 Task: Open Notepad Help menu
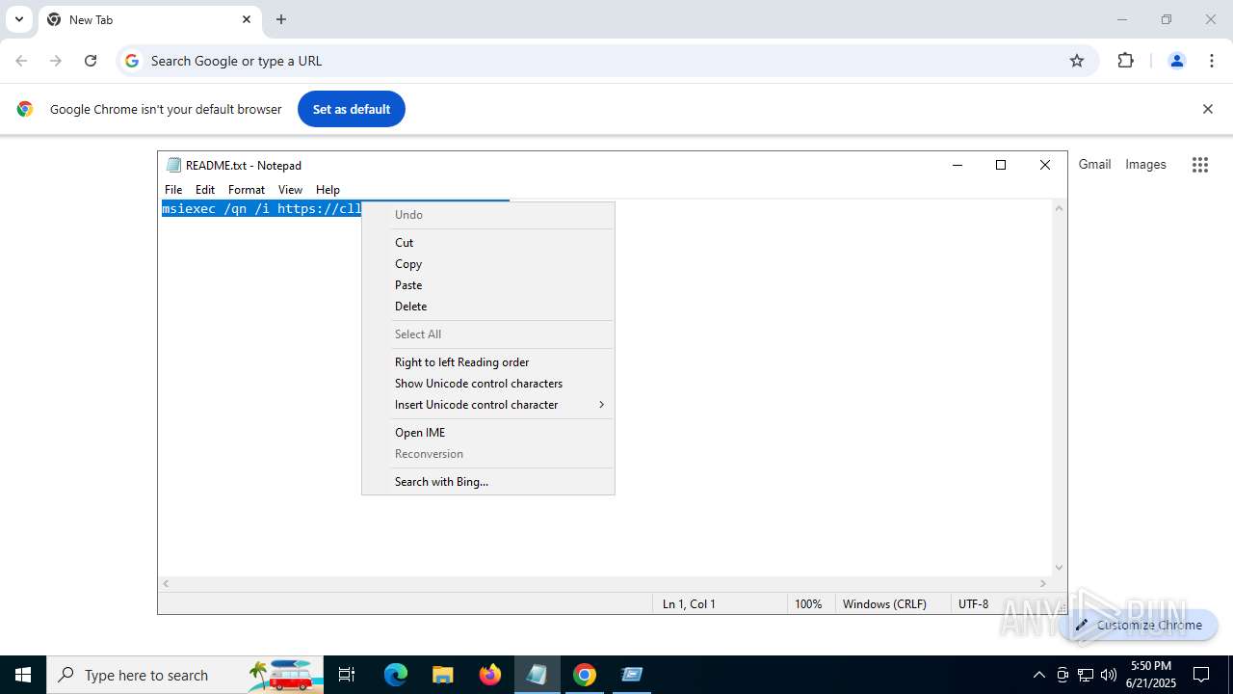pyautogui.click(x=328, y=190)
